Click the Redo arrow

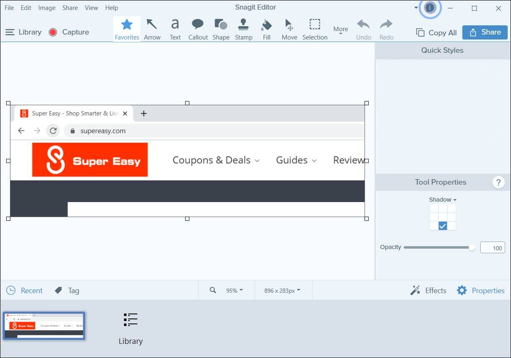click(386, 29)
